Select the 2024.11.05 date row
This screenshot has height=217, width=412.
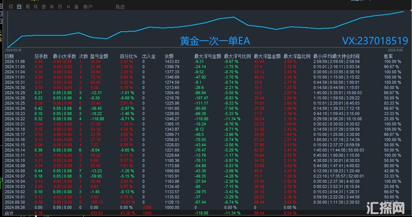[x=15, y=67]
